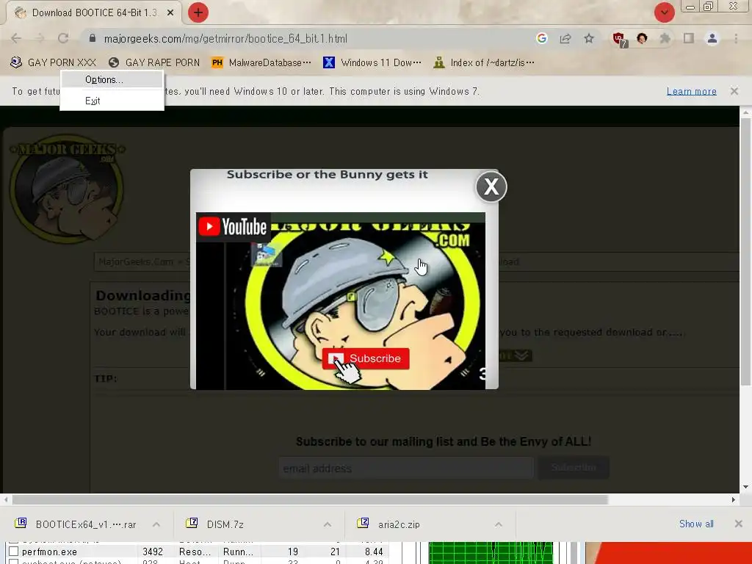
Task: Click the email address input field
Action: coord(405,468)
